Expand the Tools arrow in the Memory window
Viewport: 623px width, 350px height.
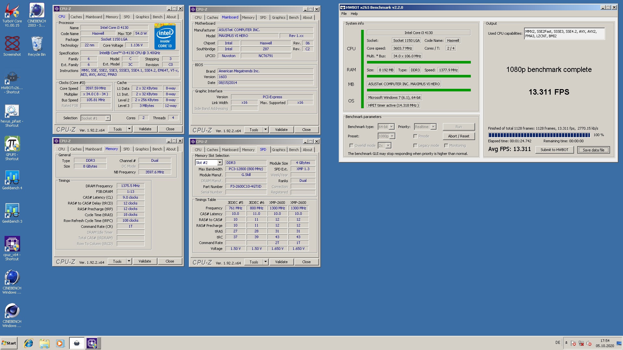129,261
